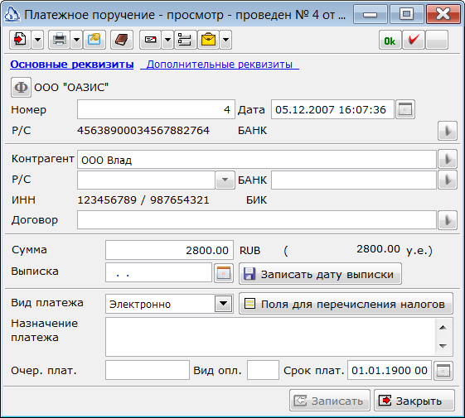The width and height of the screenshot is (465, 418).
Task: Click the red checkmark toolbar button
Action: [x=414, y=40]
